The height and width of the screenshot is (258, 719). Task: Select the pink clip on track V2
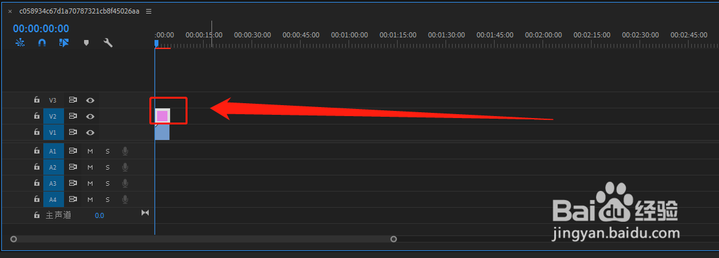point(162,116)
